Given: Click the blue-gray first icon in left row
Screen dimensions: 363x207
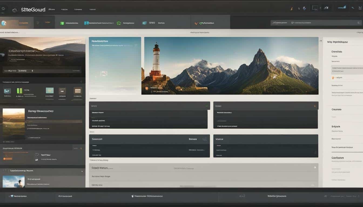Looking at the screenshot, I should tap(7, 91).
